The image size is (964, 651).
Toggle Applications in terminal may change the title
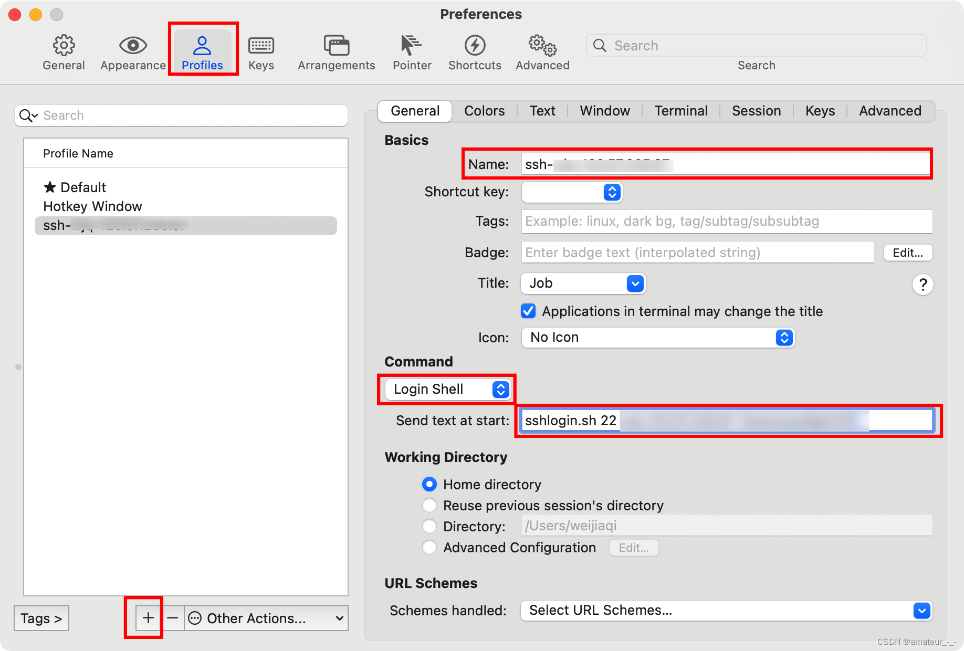(x=528, y=311)
